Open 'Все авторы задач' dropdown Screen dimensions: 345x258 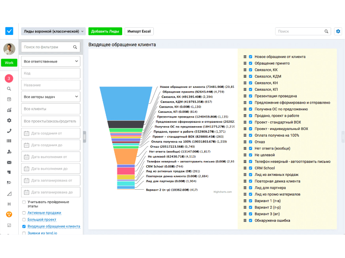tap(51, 97)
